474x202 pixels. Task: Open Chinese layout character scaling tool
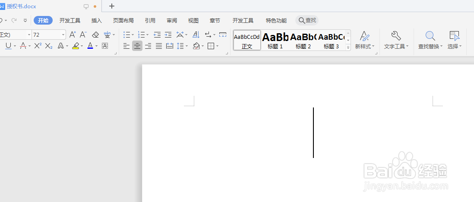(x=180, y=35)
